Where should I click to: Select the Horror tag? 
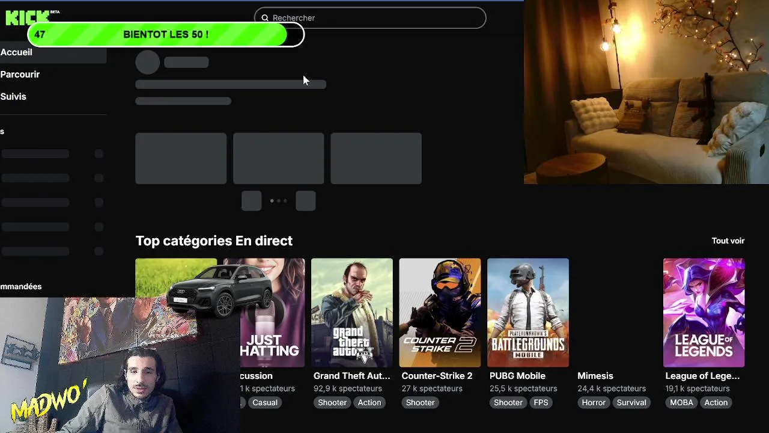pos(594,402)
